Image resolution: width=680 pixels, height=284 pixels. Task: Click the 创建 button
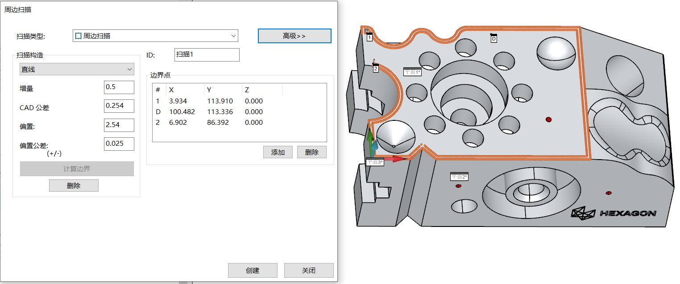(253, 271)
